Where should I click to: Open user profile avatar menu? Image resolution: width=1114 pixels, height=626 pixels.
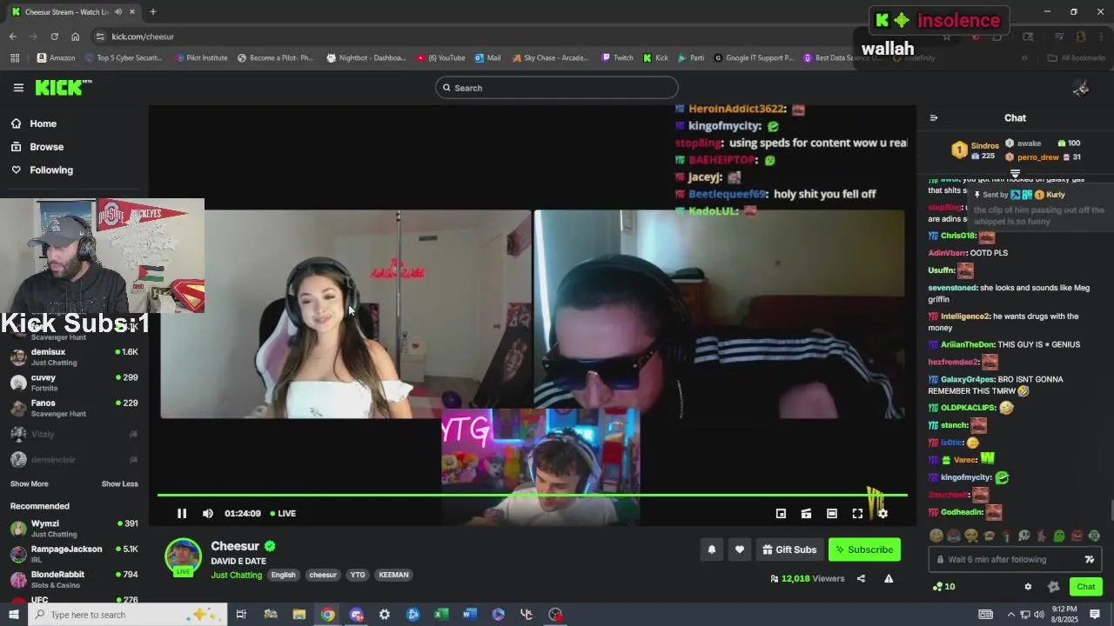pyautogui.click(x=1081, y=88)
